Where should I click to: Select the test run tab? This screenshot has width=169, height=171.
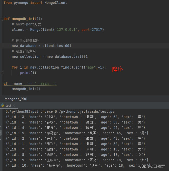tap(8, 106)
